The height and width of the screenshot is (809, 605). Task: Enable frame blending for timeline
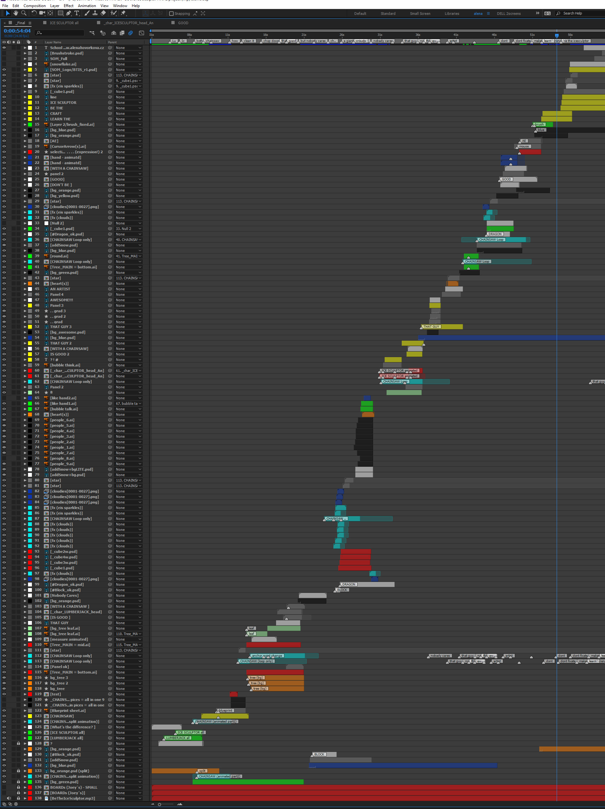click(122, 33)
